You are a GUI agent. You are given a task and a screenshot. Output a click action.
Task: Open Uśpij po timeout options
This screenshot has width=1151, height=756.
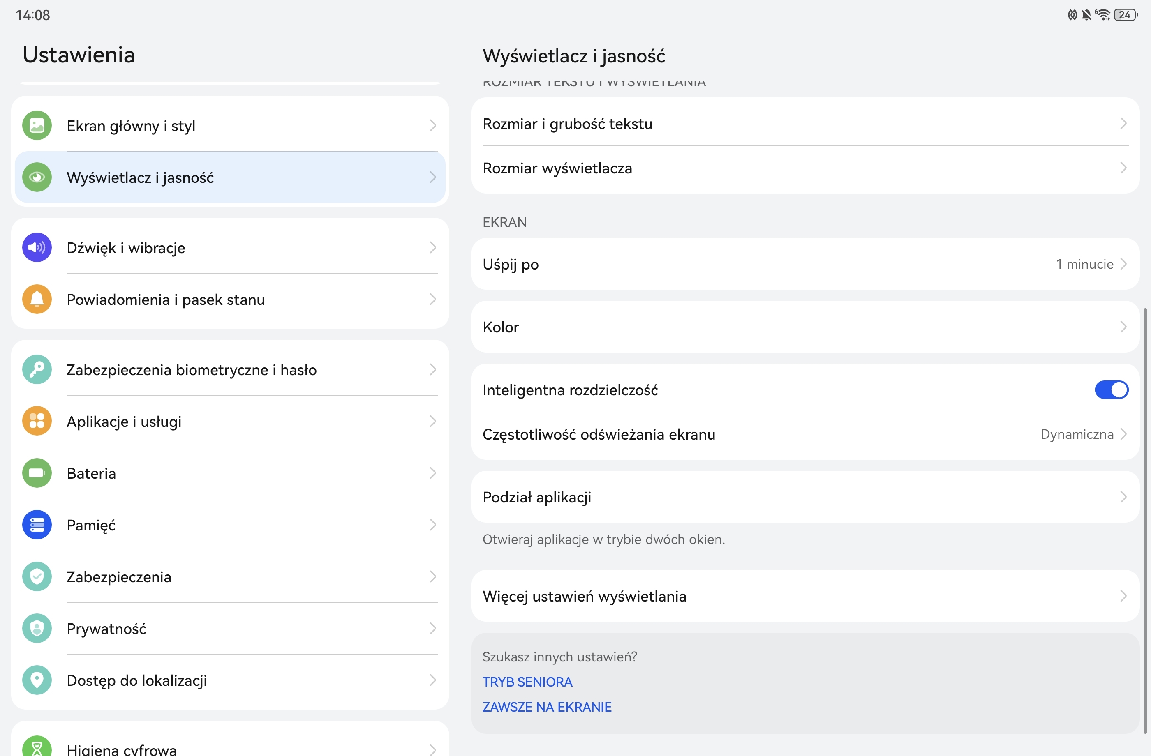click(x=805, y=264)
